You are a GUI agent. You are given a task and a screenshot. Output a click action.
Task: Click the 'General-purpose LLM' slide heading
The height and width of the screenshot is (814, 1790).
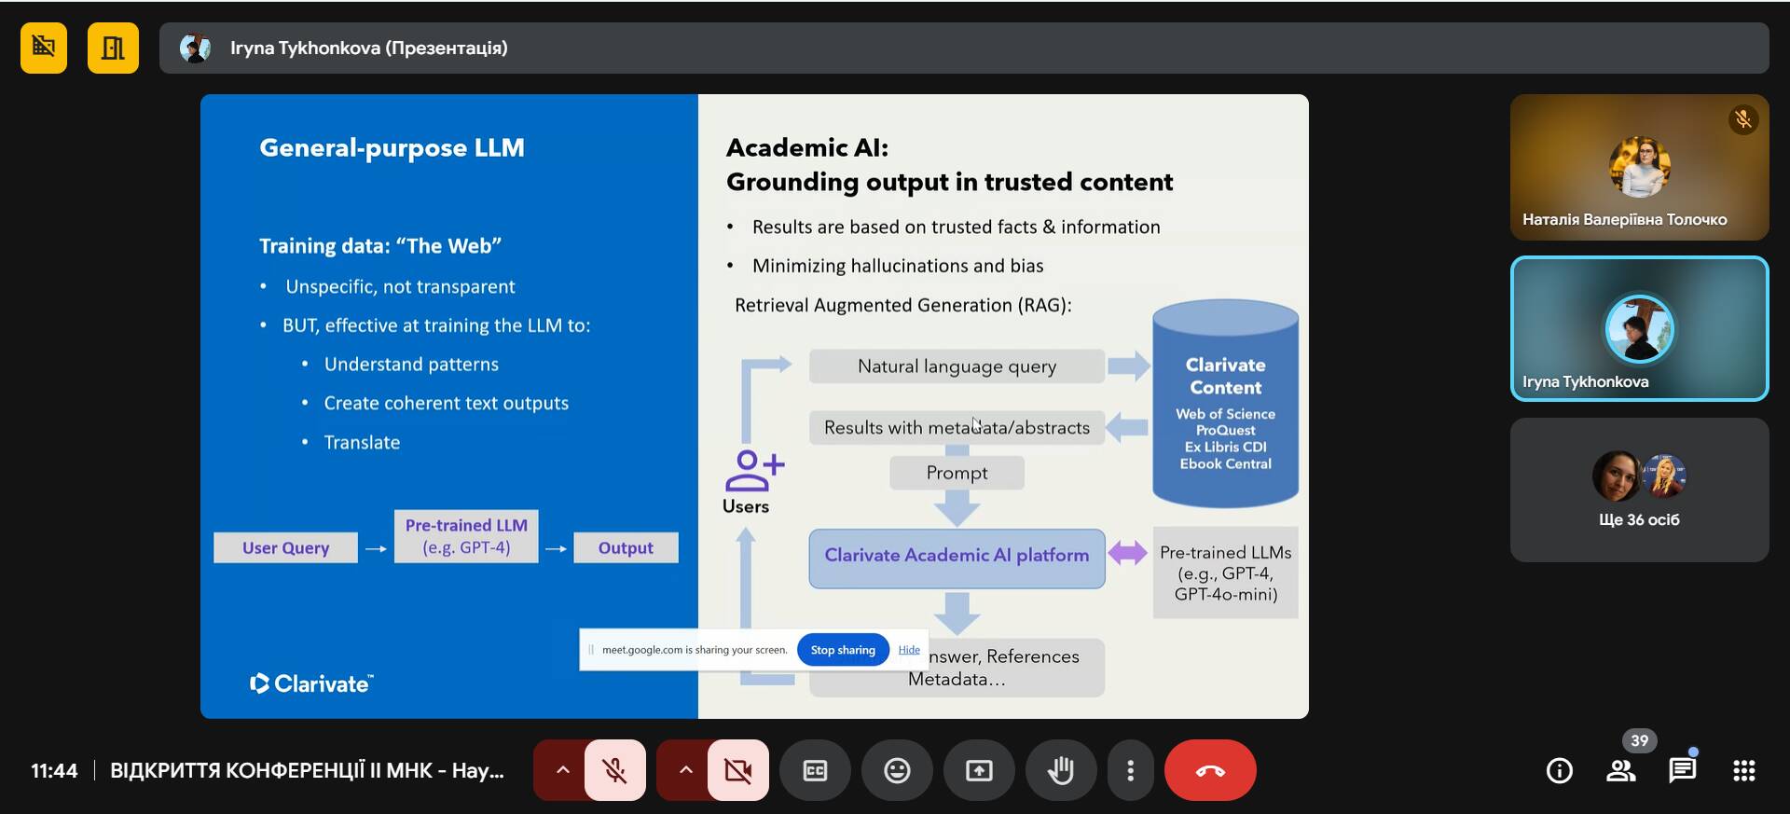point(392,148)
